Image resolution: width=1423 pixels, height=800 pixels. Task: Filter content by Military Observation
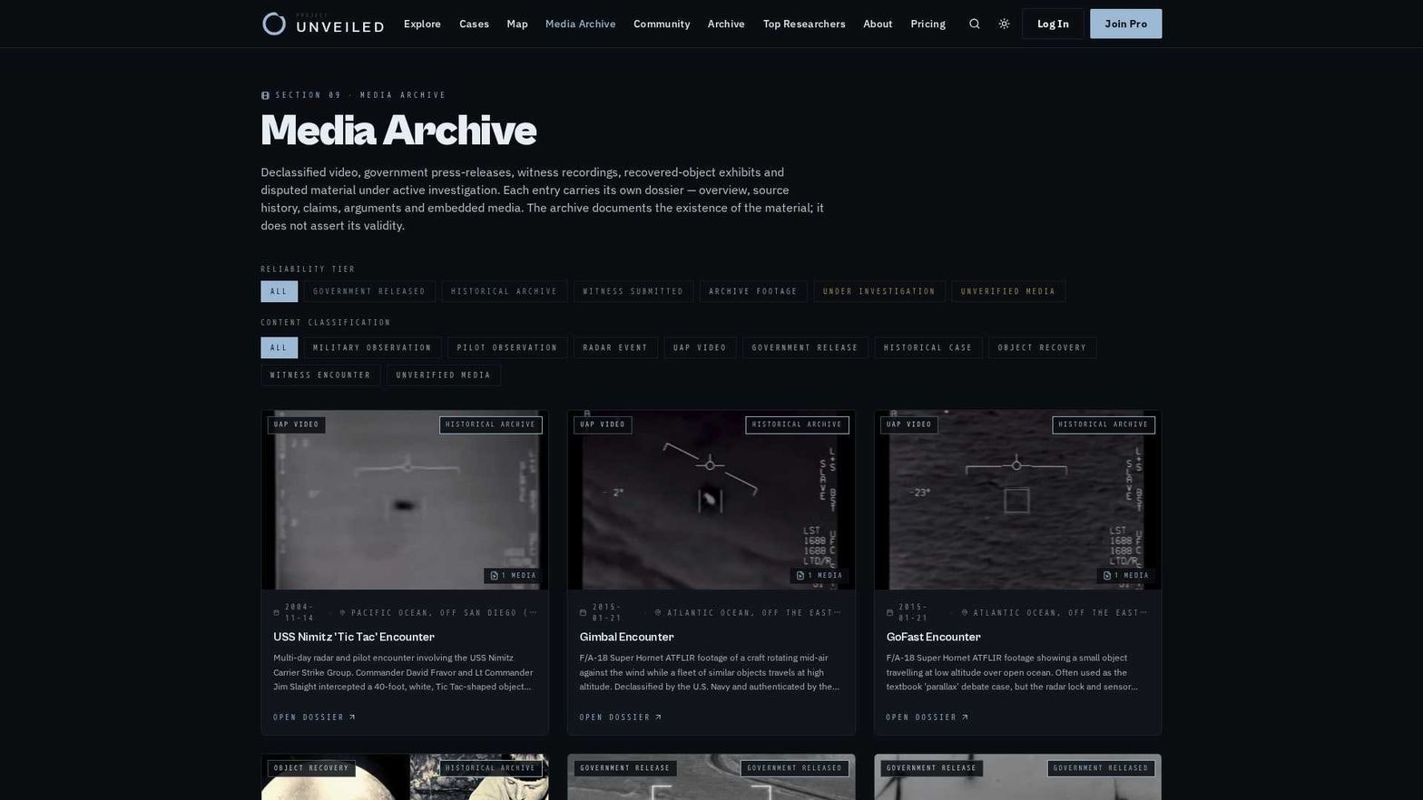pyautogui.click(x=372, y=347)
